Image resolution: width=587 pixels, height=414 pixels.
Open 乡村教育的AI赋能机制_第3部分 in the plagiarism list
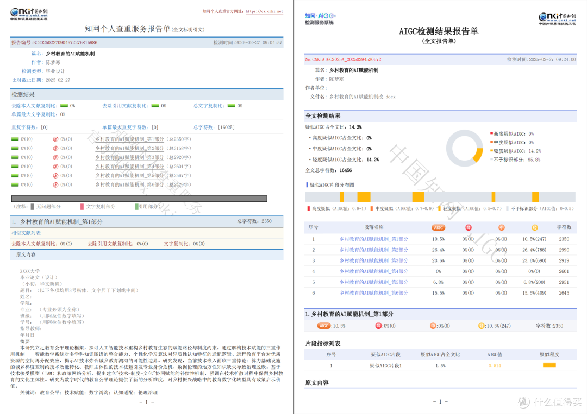point(129,157)
